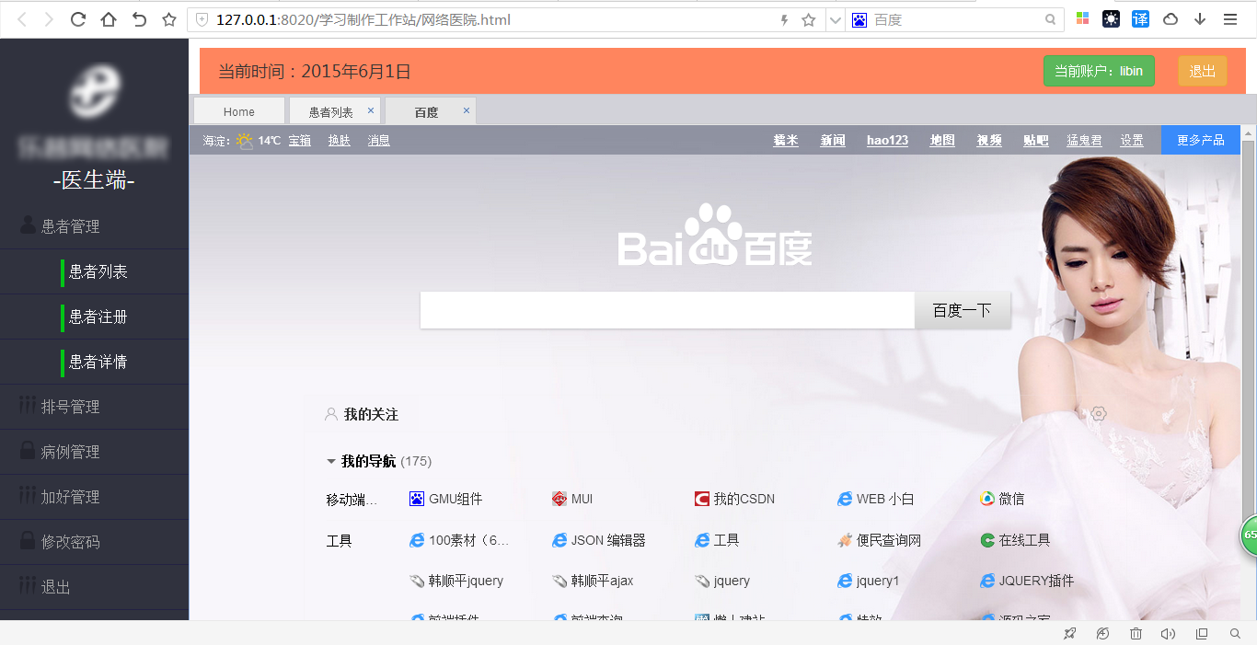Open the hao123 link
The width and height of the screenshot is (1257, 645).
pos(886,140)
